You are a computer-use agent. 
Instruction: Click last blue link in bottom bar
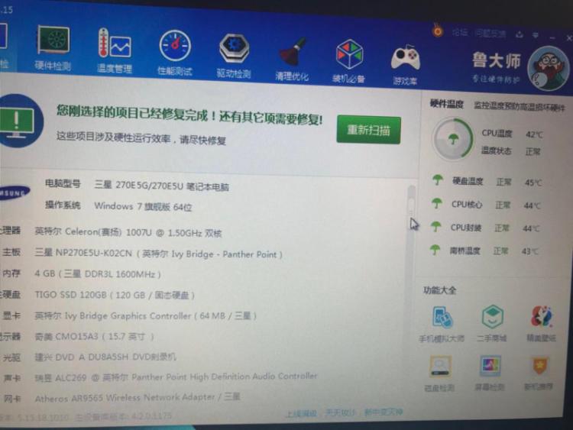[x=383, y=412]
